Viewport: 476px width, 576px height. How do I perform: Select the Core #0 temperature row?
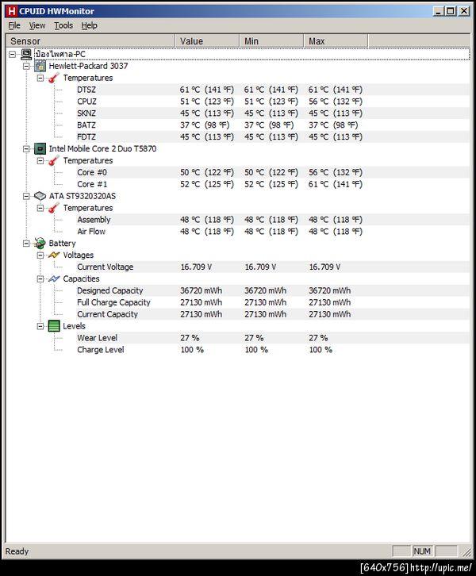tap(91, 172)
